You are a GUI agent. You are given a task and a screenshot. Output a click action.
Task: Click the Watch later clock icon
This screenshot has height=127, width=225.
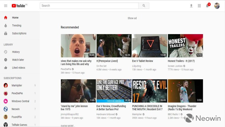[x=6, y=60]
